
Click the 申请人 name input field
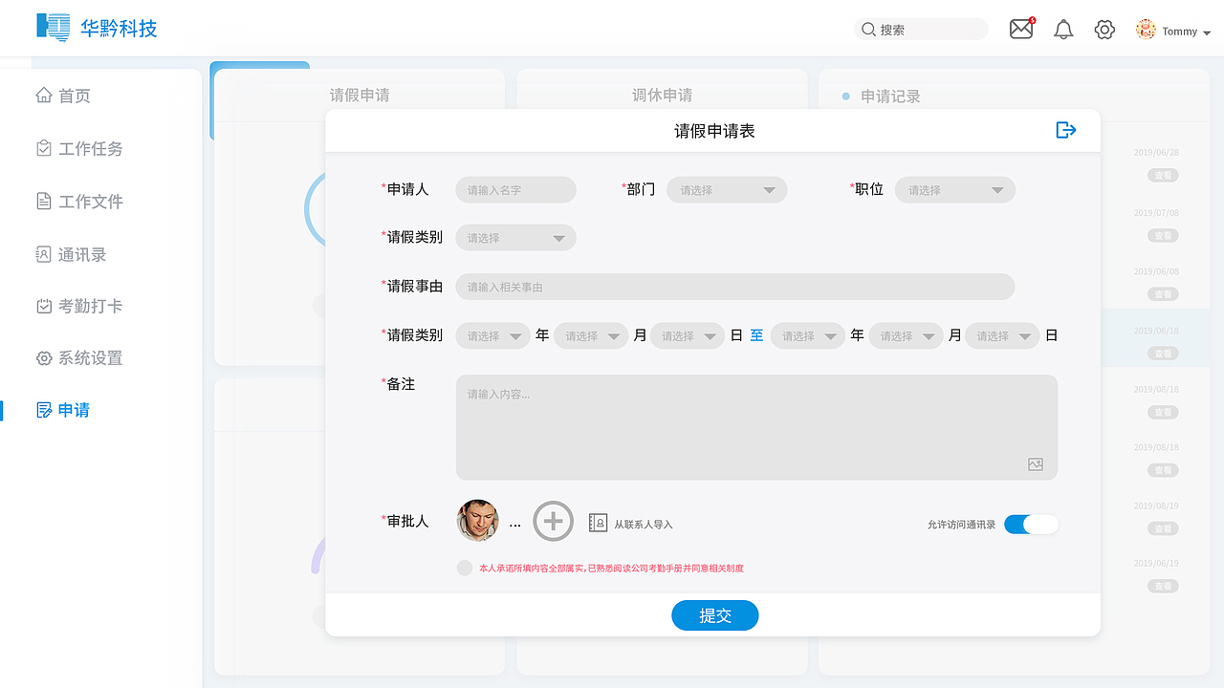tap(515, 190)
